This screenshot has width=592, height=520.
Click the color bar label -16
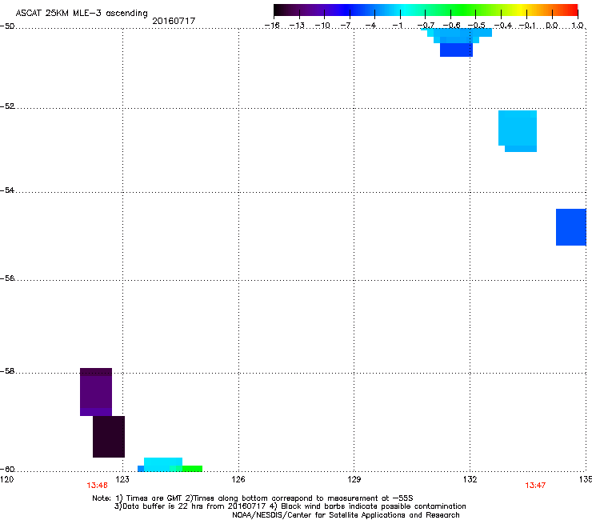pos(272,26)
